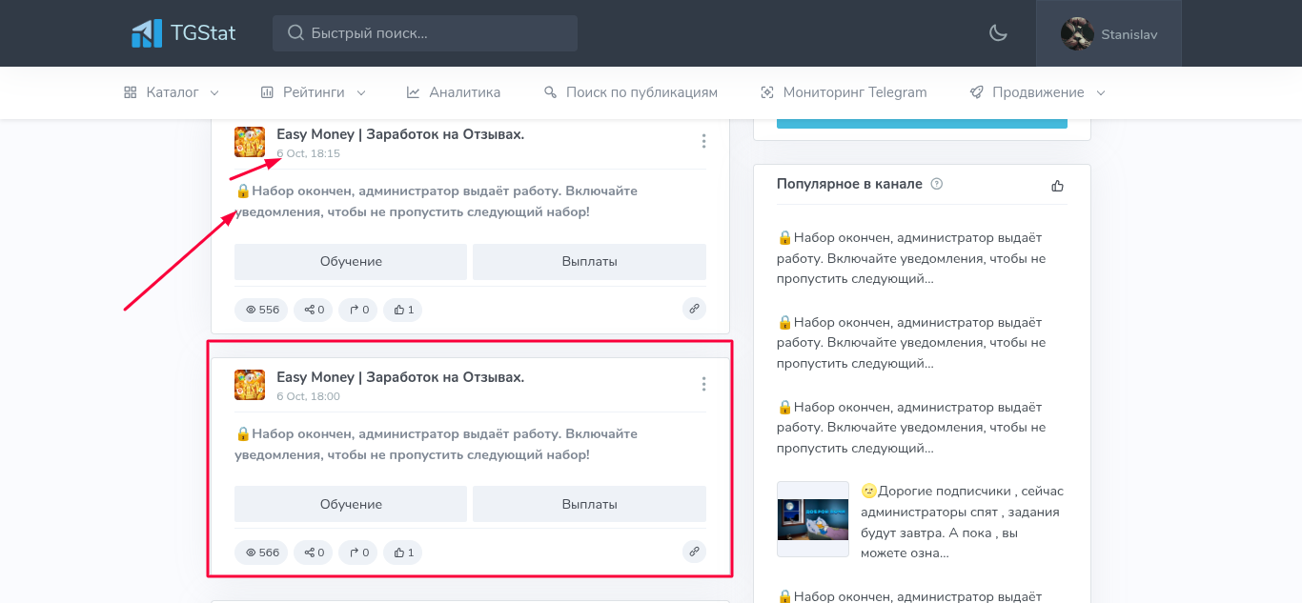Image resolution: width=1302 pixels, height=603 pixels.
Task: Open options menu for the 18:00 post
Action: point(703,384)
